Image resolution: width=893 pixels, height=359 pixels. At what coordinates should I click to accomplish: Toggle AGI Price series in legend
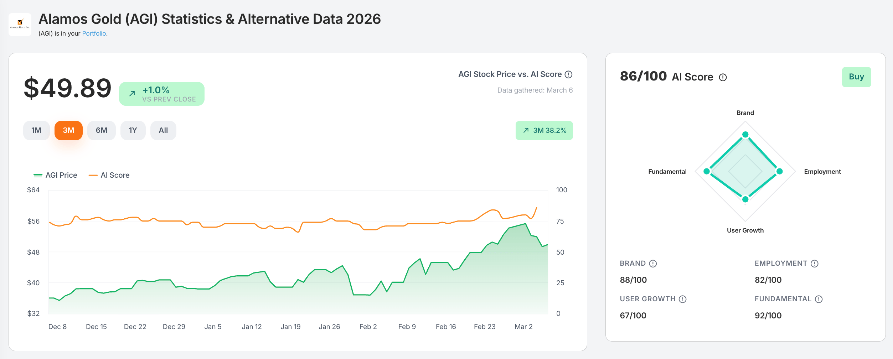coord(55,175)
